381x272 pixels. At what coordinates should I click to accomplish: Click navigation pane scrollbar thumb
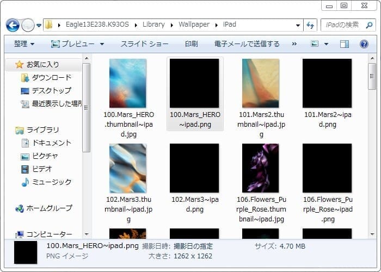click(86, 108)
